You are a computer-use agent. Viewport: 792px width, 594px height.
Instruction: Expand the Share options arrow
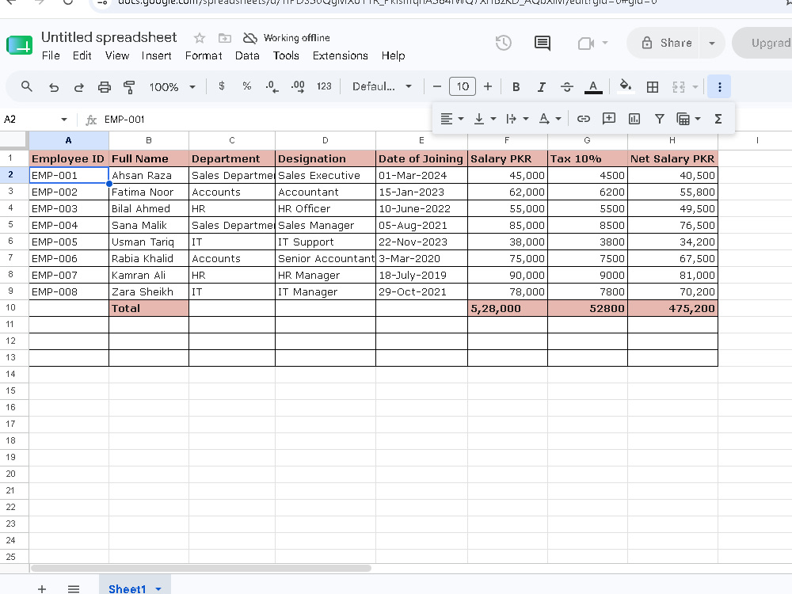pos(712,43)
